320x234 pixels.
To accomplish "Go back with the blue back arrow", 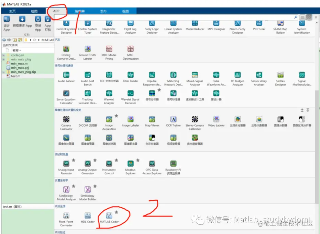I will coord(4,40).
